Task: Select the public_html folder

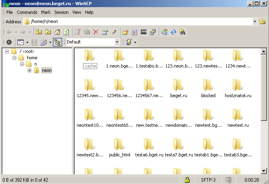Action: [x=119, y=148]
